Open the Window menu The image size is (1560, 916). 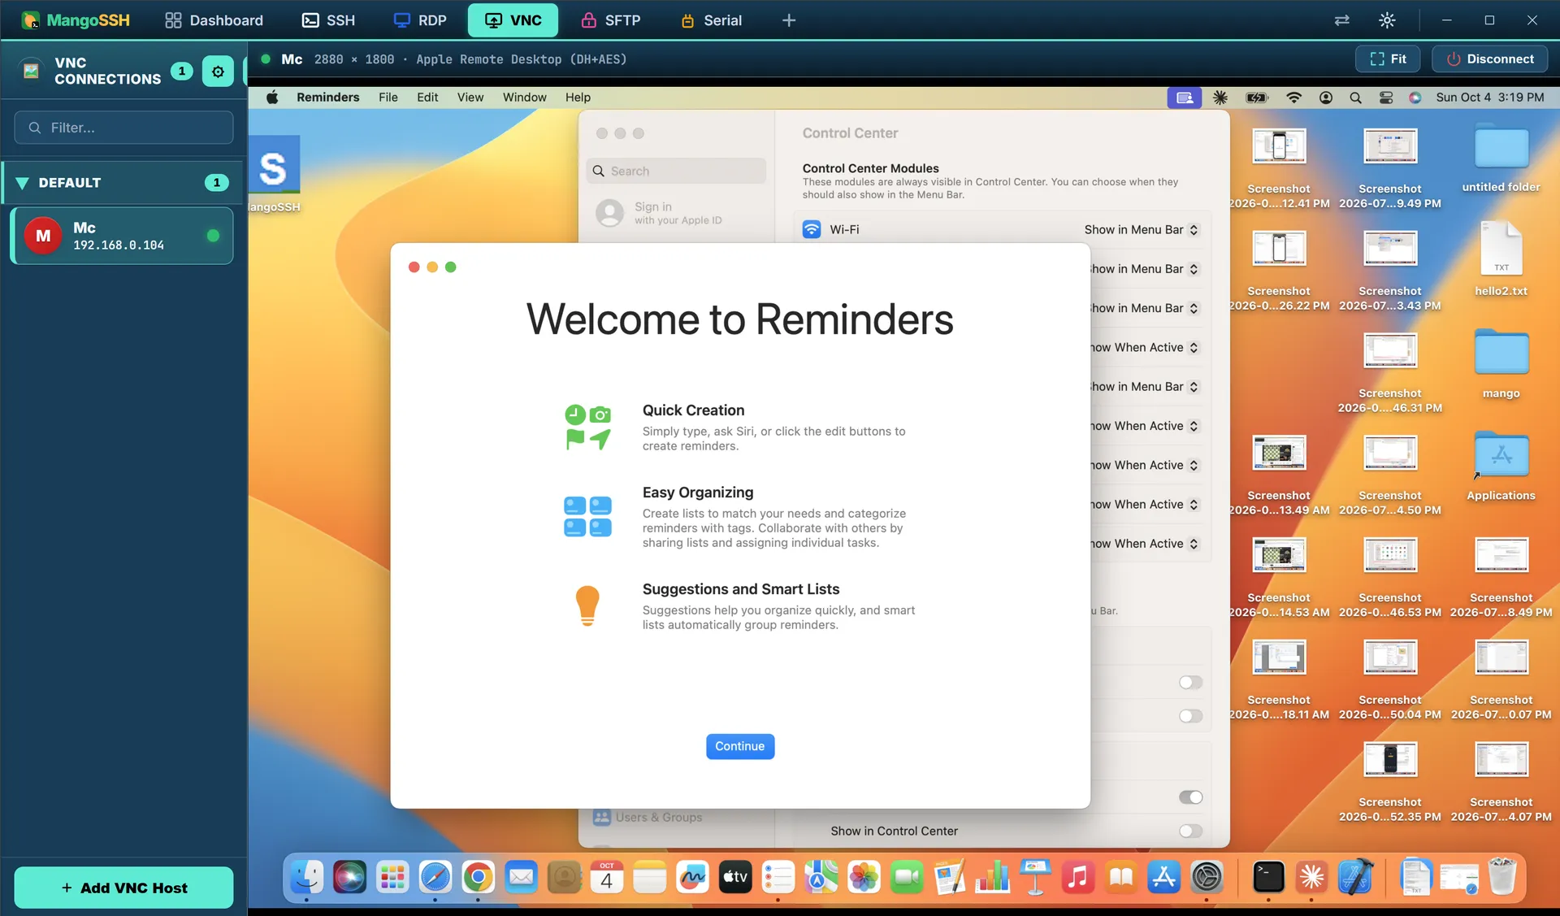(x=524, y=98)
